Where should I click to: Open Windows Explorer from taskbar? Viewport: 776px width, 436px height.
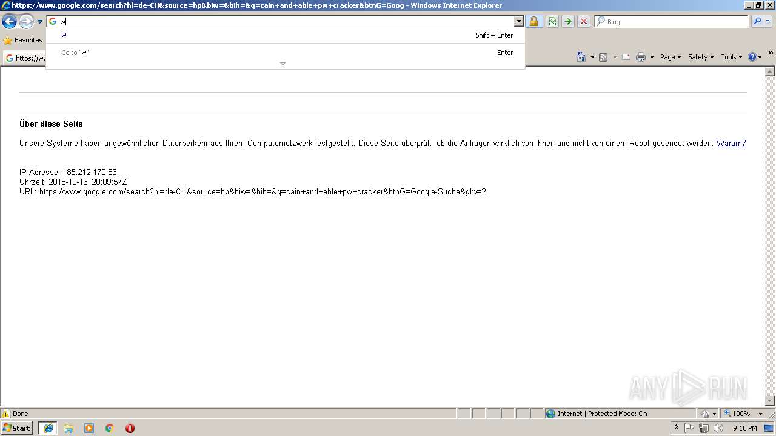[69, 428]
